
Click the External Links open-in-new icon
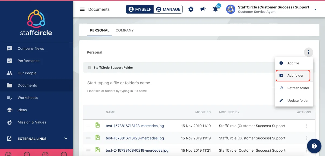[x=9, y=138]
